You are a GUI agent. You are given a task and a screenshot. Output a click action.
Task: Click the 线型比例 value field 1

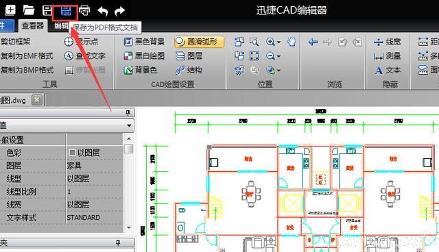[95, 192]
